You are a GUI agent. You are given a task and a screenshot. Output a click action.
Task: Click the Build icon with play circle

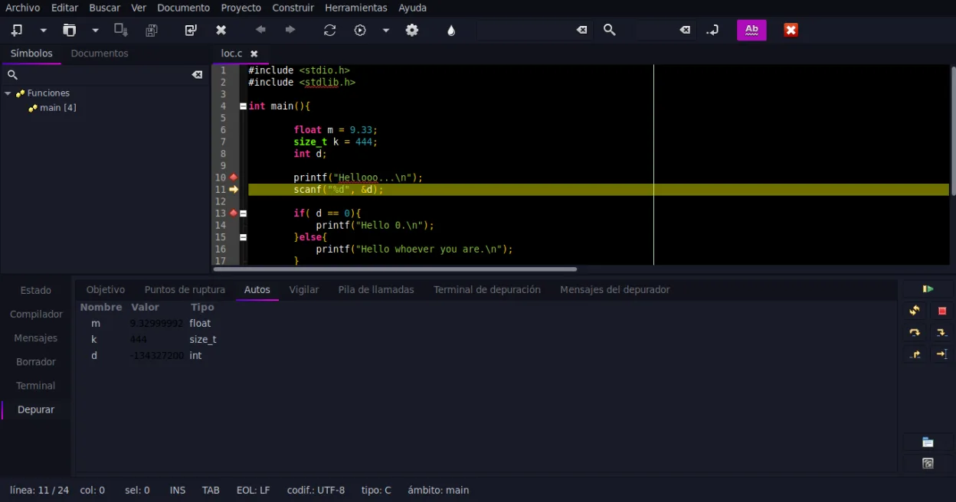360,30
